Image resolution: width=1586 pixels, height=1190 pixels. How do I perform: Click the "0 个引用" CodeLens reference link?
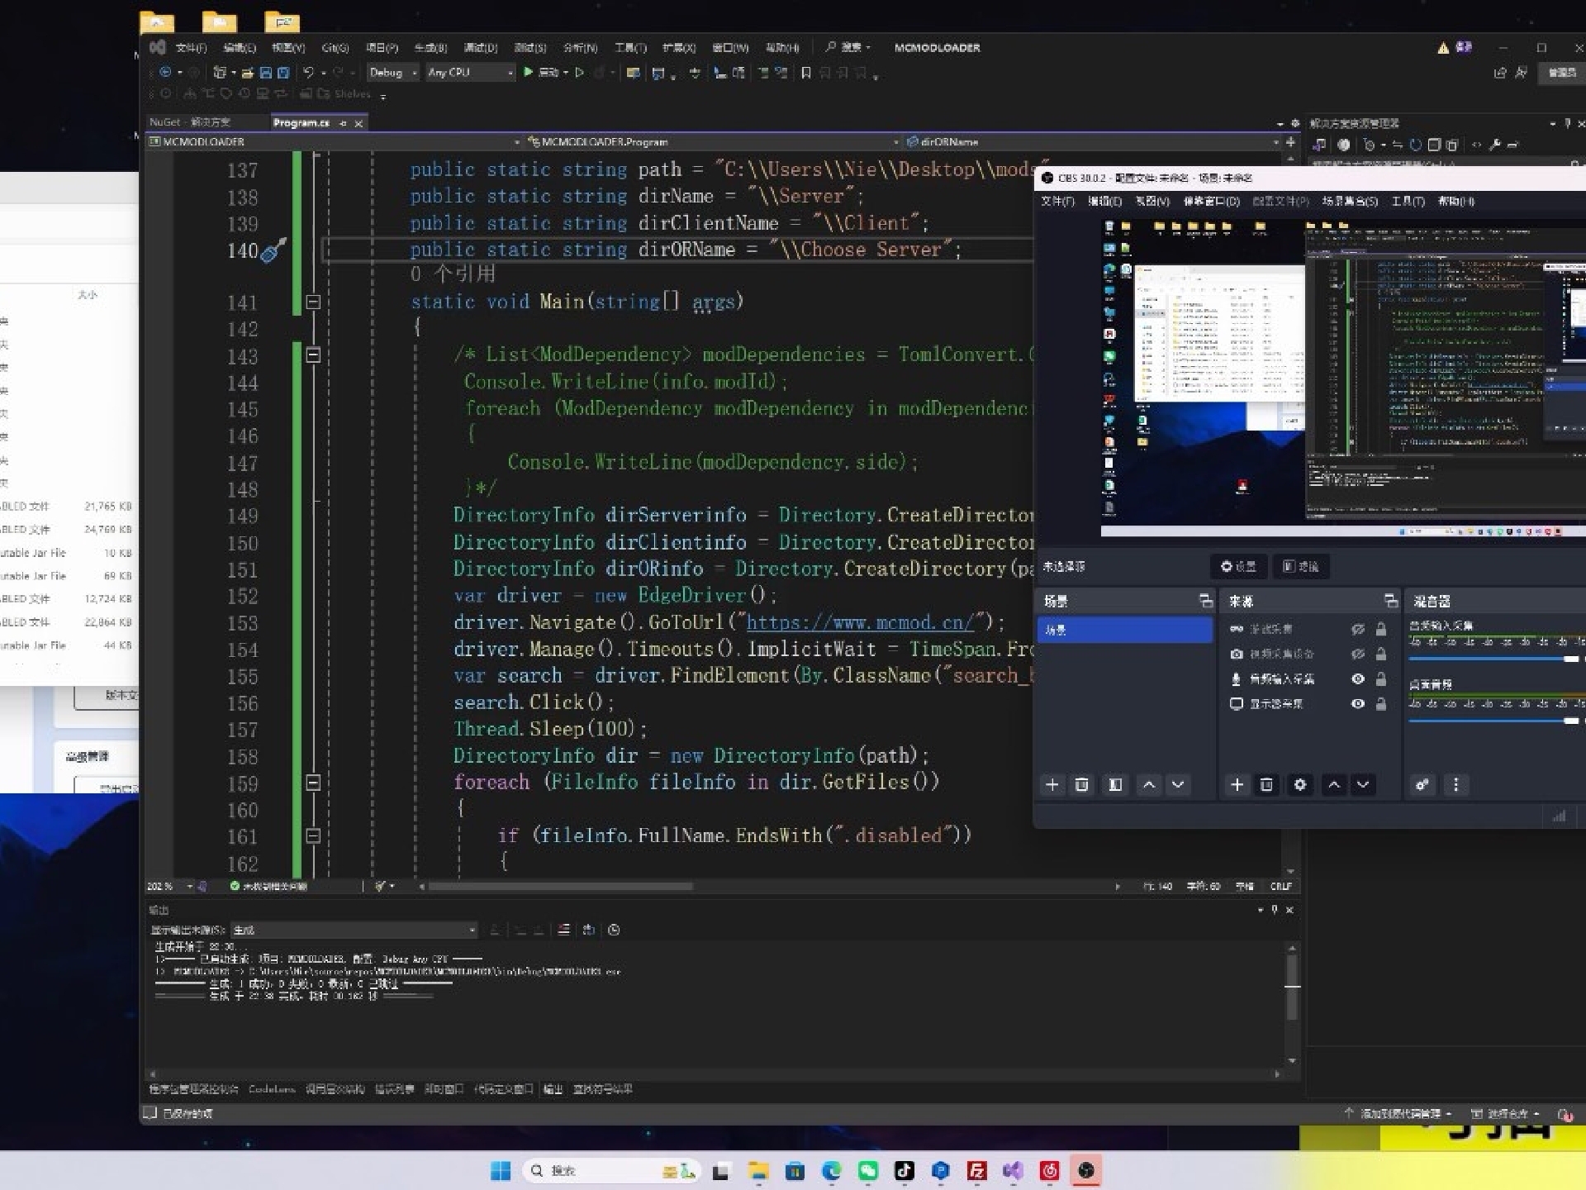coord(453,274)
